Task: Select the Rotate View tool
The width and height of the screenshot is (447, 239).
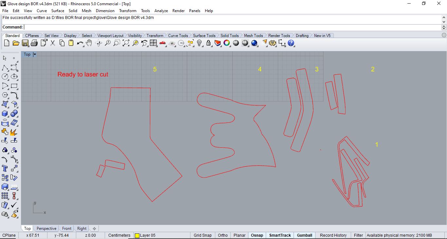Action: [98, 43]
